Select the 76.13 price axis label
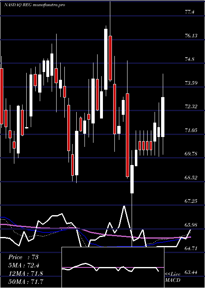 tap(191, 36)
